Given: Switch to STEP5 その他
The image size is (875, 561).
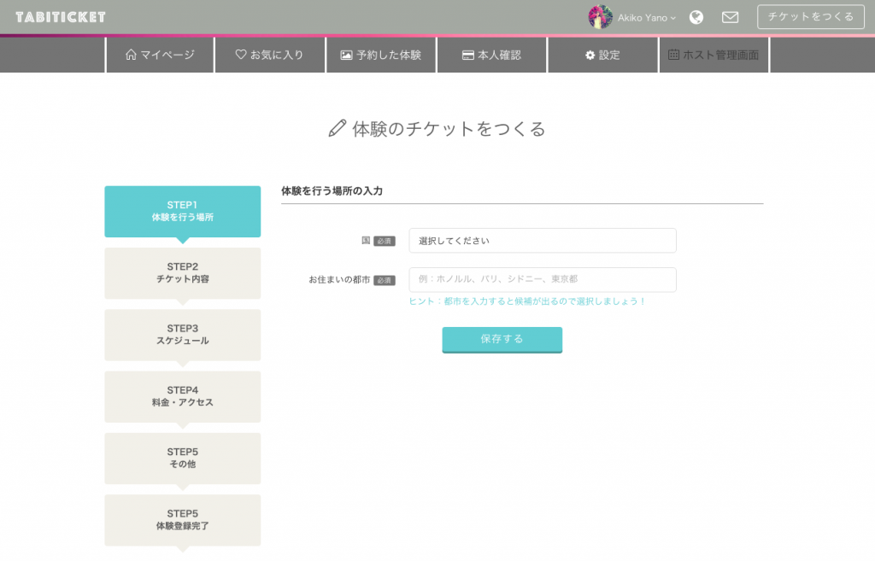Looking at the screenshot, I should coord(182,459).
